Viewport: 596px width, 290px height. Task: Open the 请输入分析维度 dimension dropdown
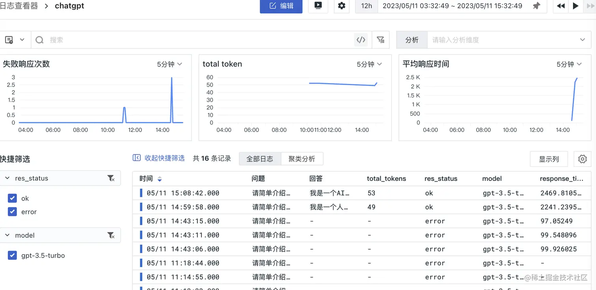click(508, 40)
